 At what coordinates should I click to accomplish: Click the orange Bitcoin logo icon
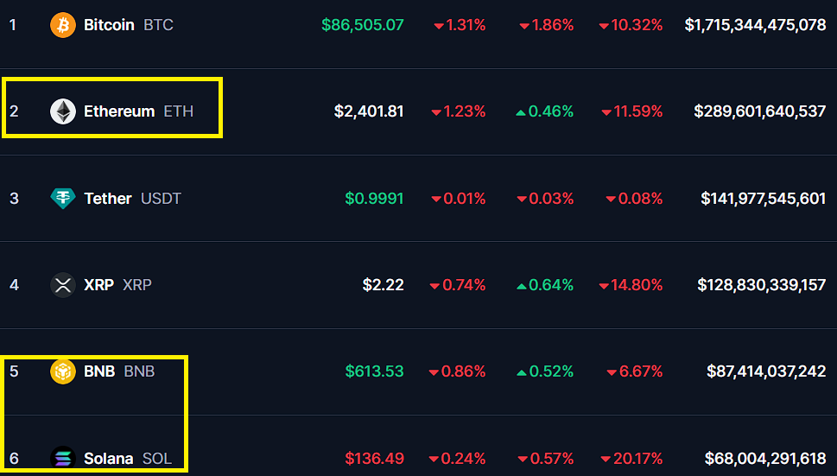pos(63,25)
